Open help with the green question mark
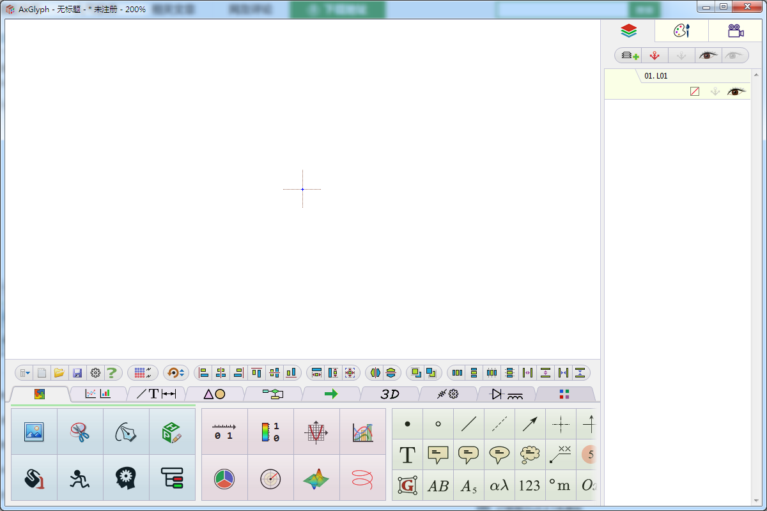The height and width of the screenshot is (511, 767). 112,372
